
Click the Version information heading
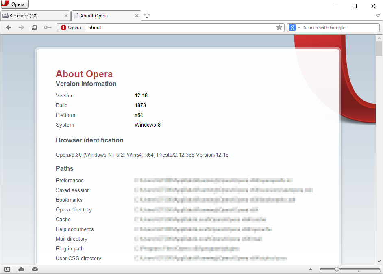click(86, 84)
